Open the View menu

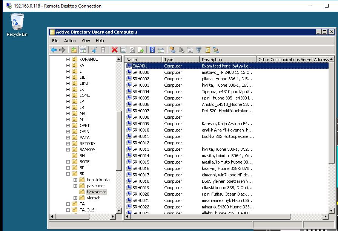click(86, 41)
